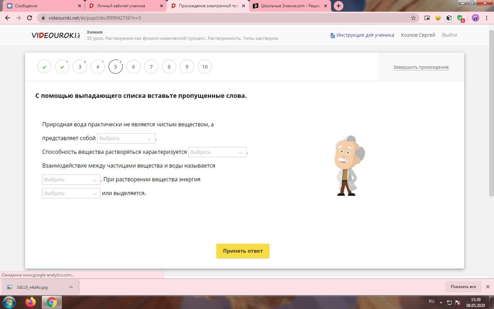The width and height of the screenshot is (494, 309).
Task: Go to question 4
Action: point(98,67)
